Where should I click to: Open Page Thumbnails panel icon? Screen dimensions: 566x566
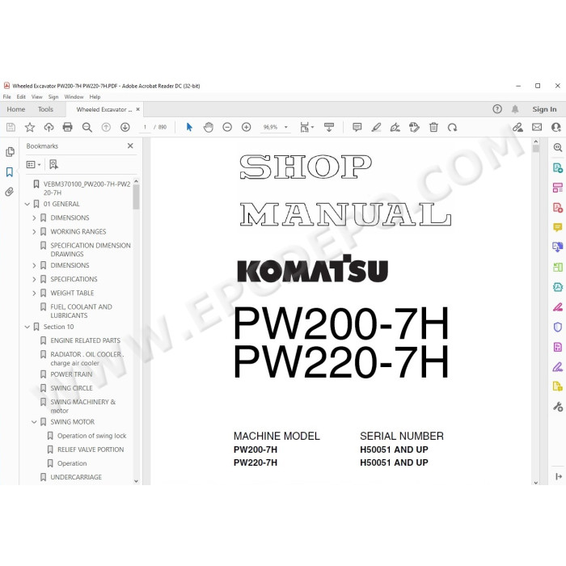(10, 152)
